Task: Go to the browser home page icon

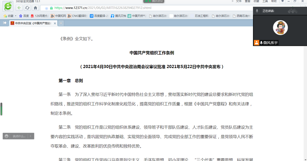Action: 36,8
